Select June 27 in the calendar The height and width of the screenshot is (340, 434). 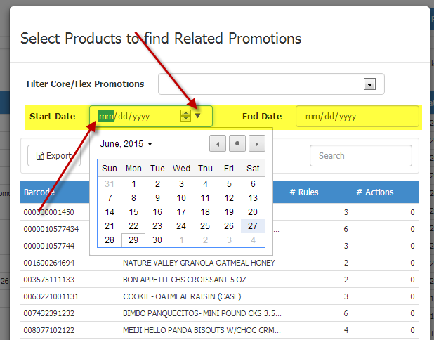coord(253,226)
